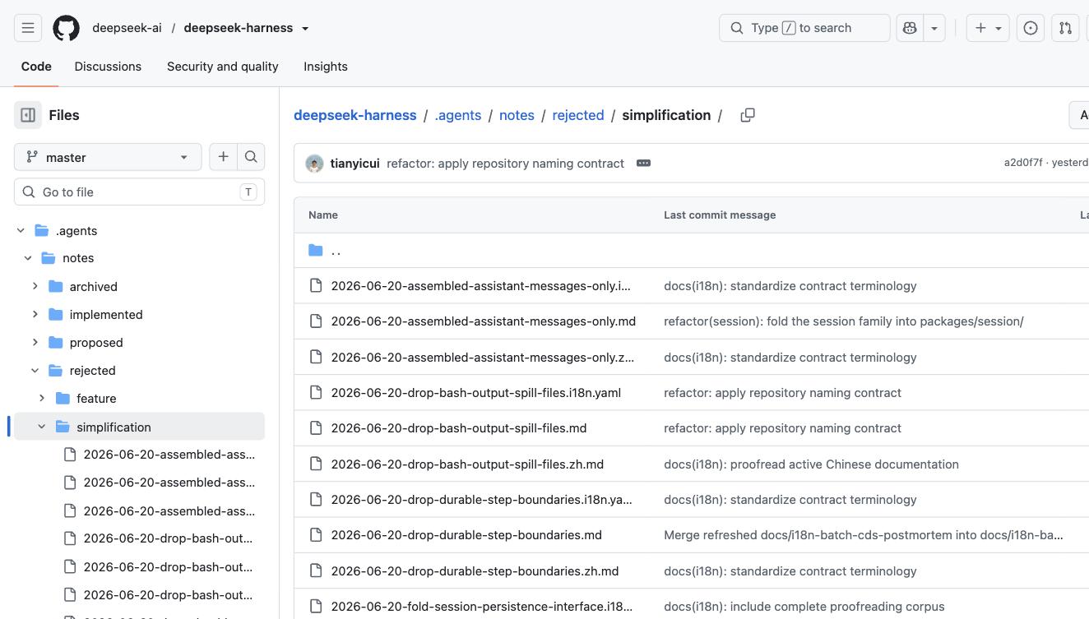Focus the Go to file search field

click(x=139, y=192)
